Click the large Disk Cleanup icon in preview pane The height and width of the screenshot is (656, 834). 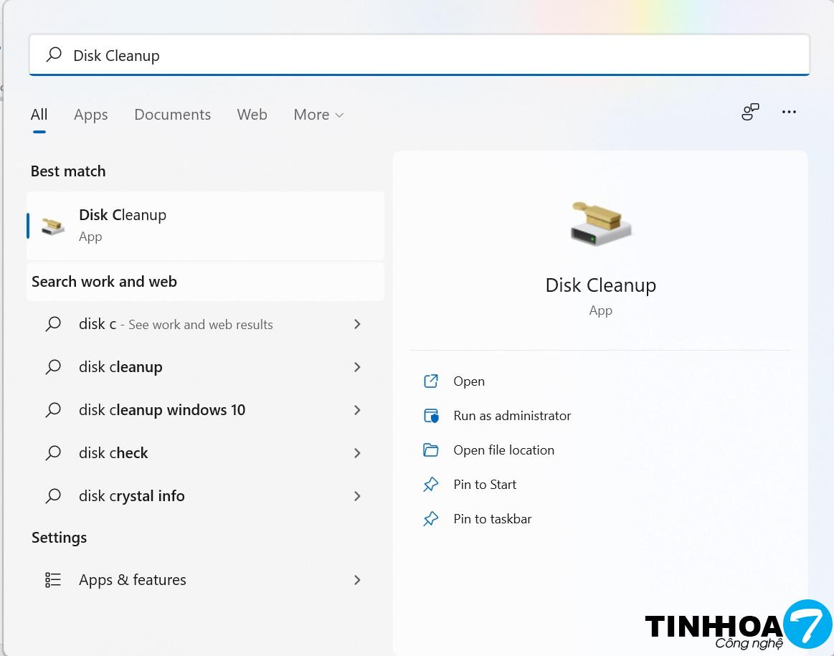(601, 223)
